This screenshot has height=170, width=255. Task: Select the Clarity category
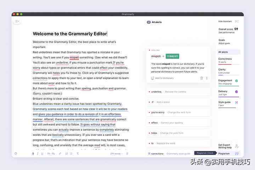[x=228, y=71]
